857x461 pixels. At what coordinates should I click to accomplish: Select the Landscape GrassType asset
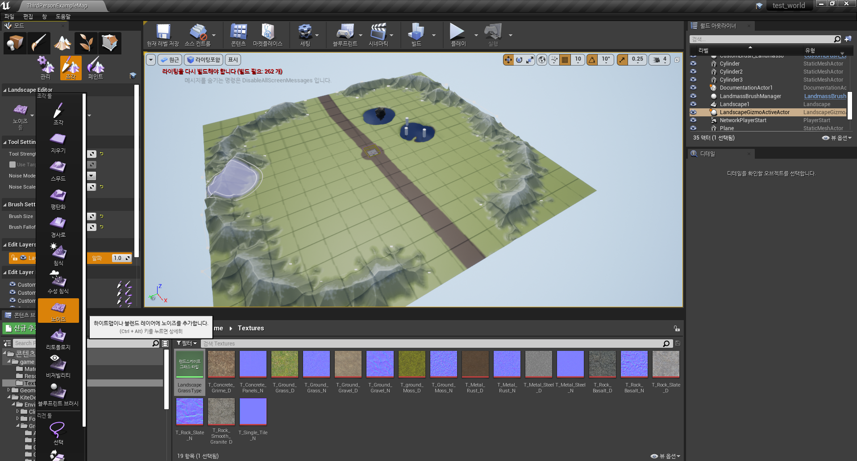coord(190,372)
